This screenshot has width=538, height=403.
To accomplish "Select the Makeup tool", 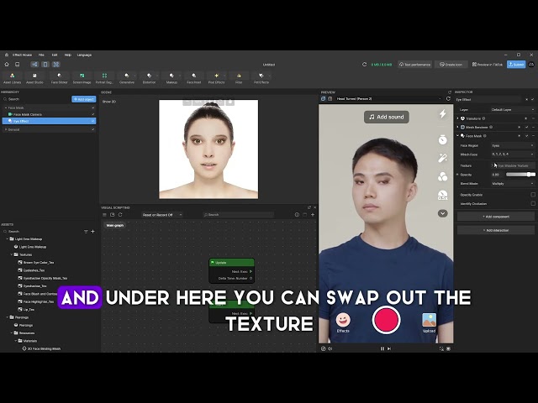I will [171, 78].
